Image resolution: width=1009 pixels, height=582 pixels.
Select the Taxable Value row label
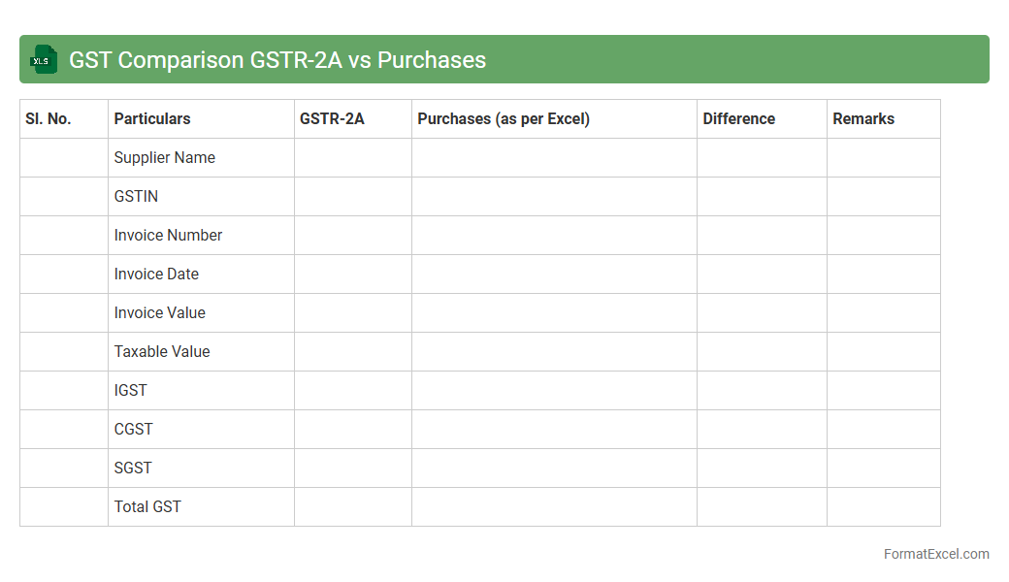tap(162, 351)
